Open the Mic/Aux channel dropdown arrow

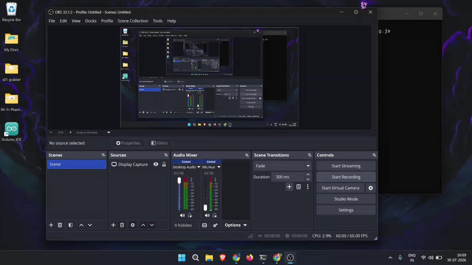[x=219, y=167]
